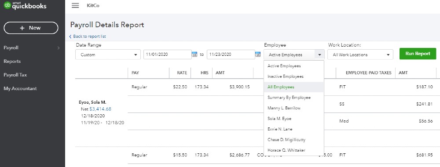This screenshot has width=440, height=167.
Task: Open the start date calendar picker icon
Action: click(x=194, y=54)
